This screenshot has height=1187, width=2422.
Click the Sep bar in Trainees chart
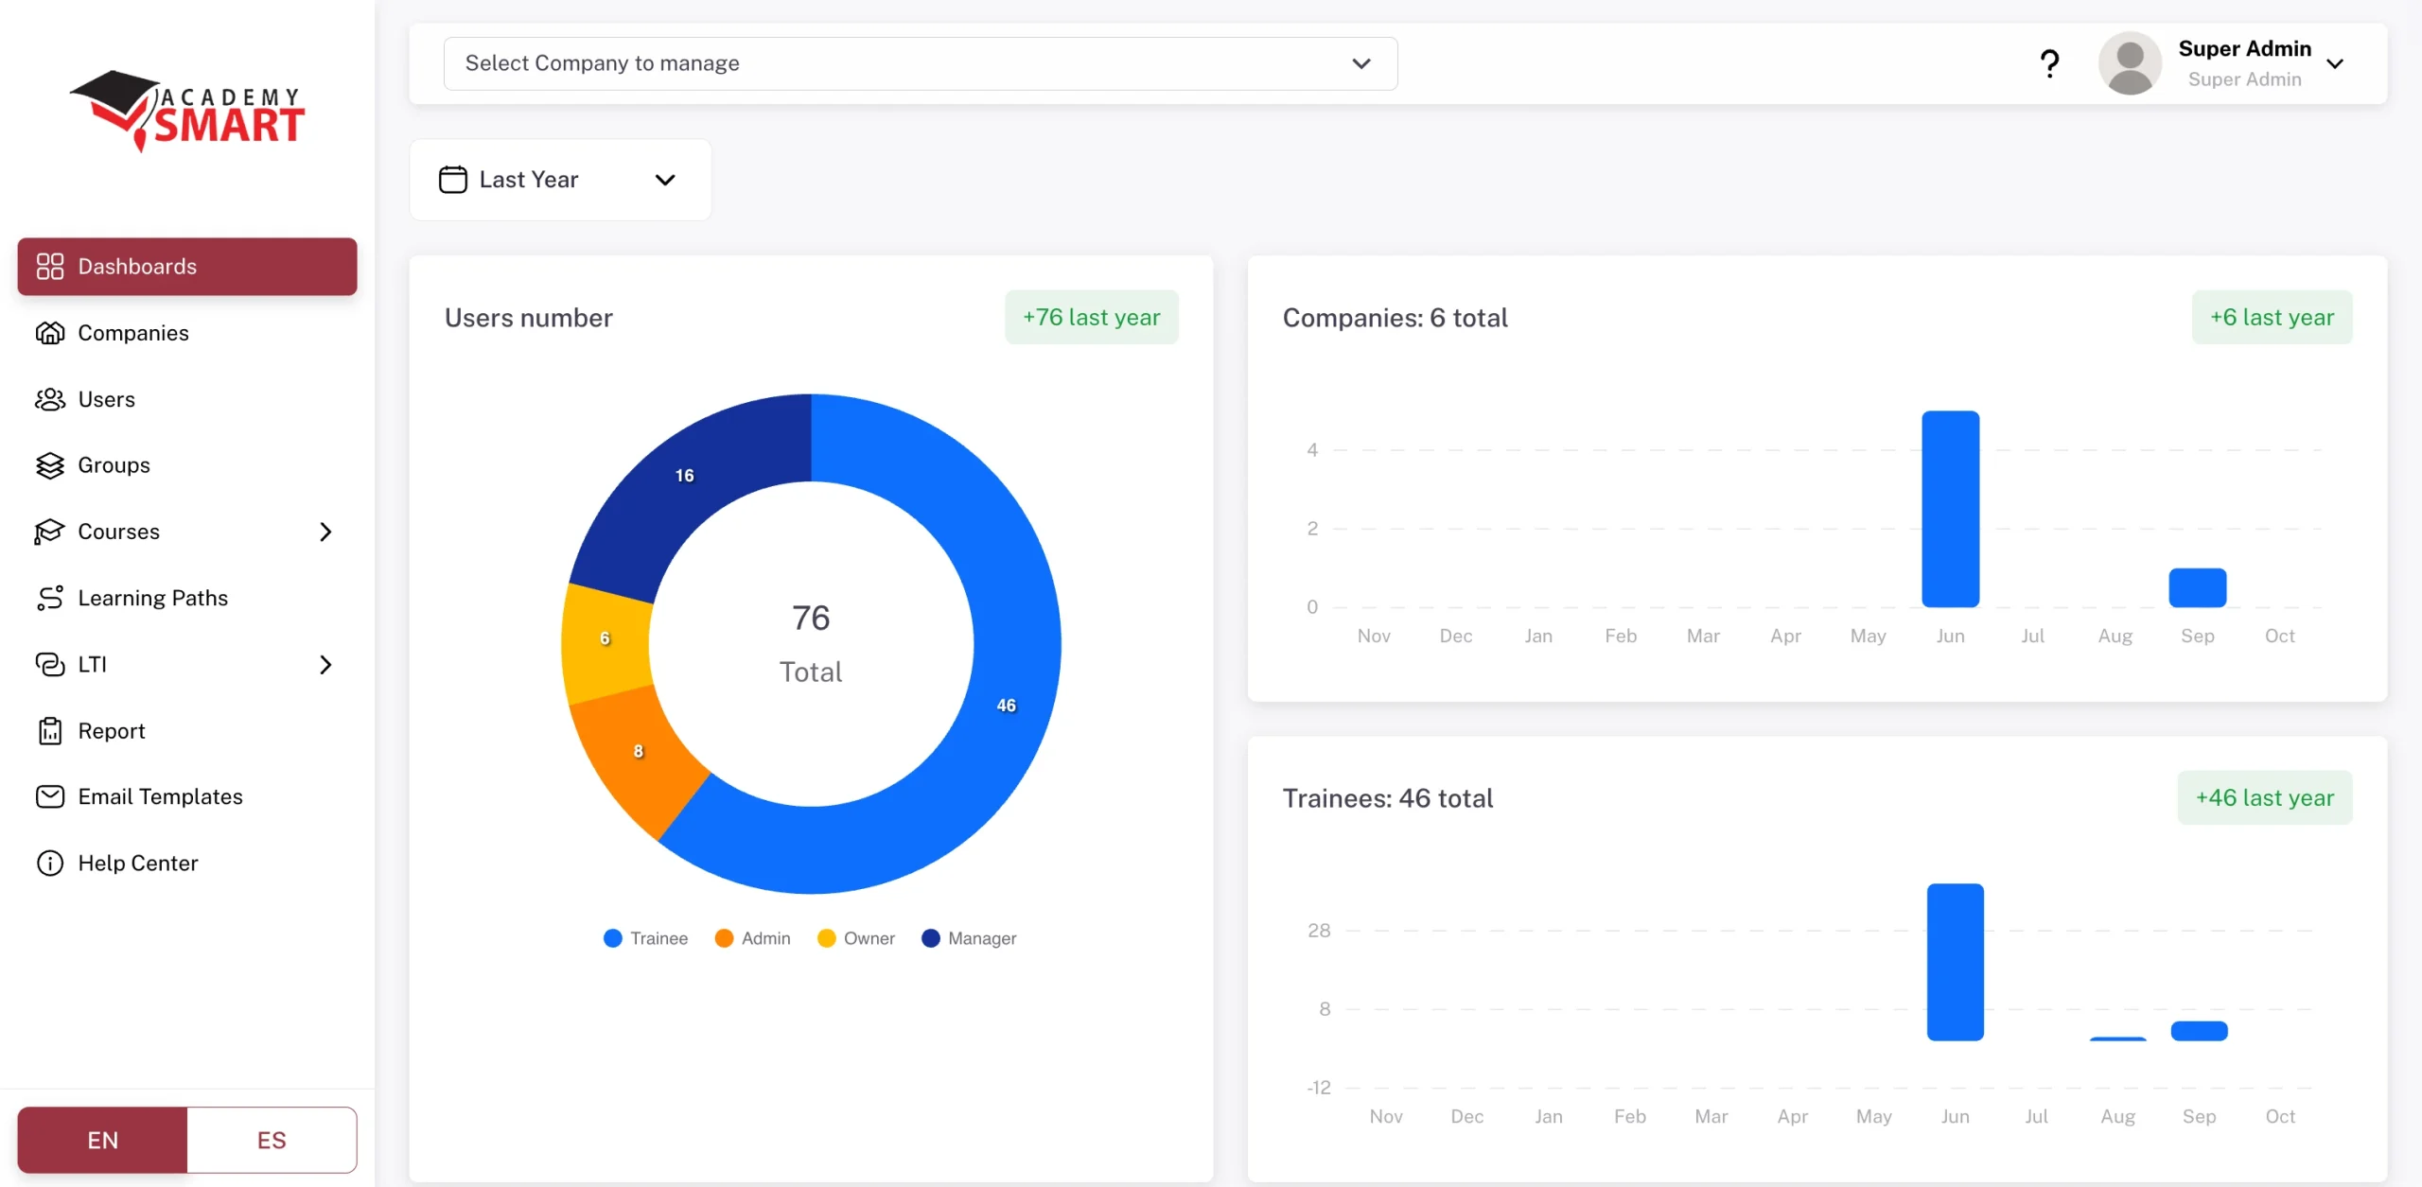pos(2199,1031)
